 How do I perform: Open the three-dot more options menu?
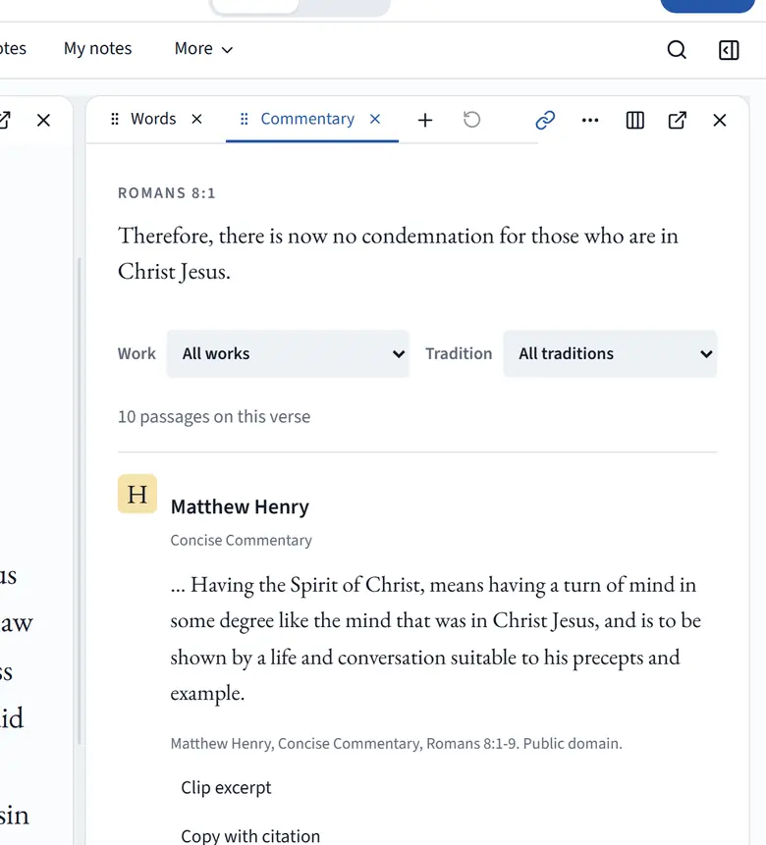(590, 120)
